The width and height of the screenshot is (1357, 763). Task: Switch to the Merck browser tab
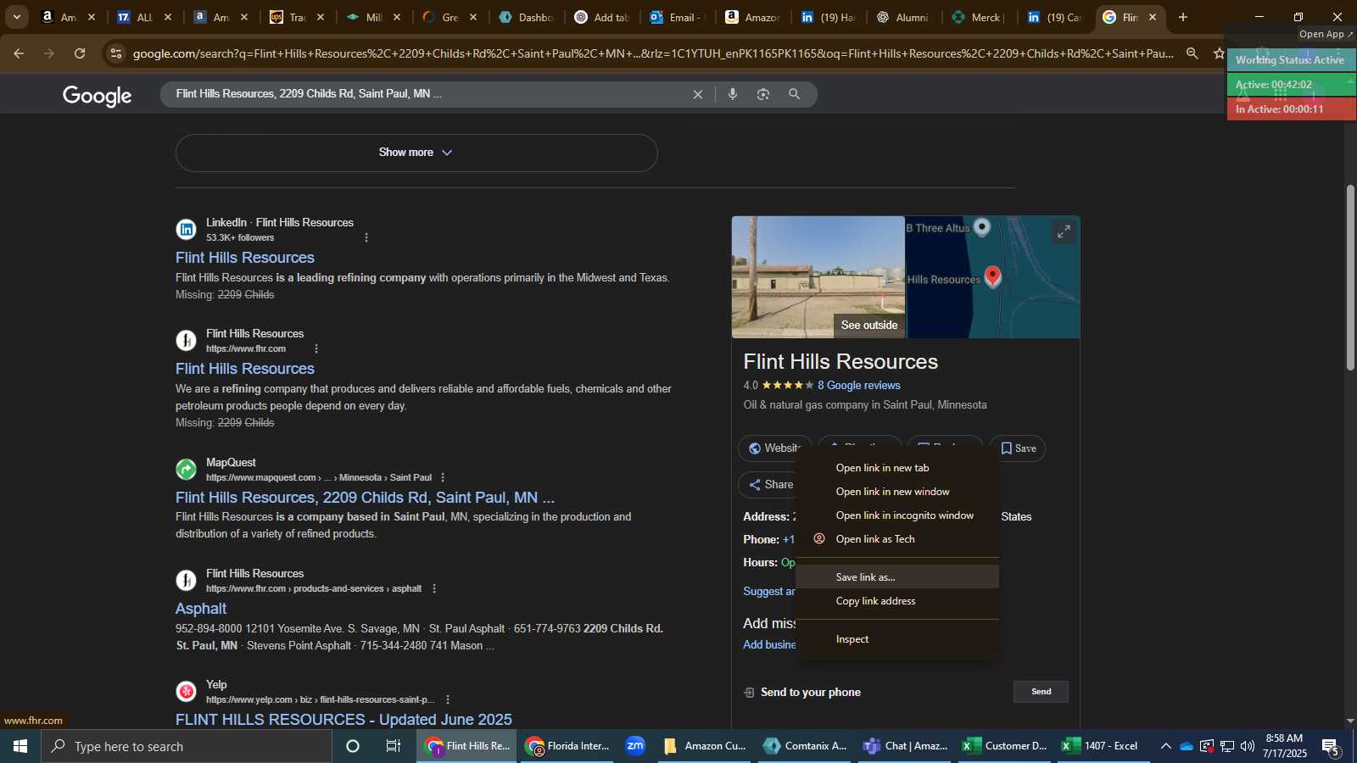point(980,17)
